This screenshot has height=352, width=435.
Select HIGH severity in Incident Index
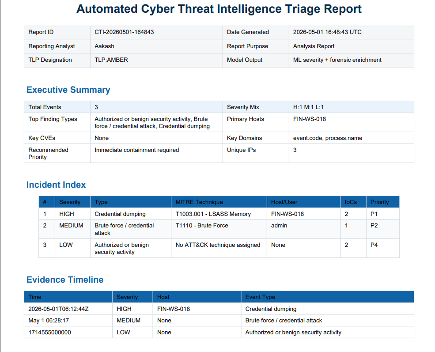tap(67, 214)
